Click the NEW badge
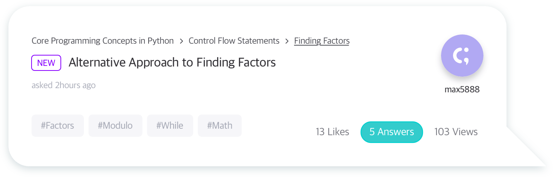This screenshot has width=555, height=177. (x=46, y=63)
